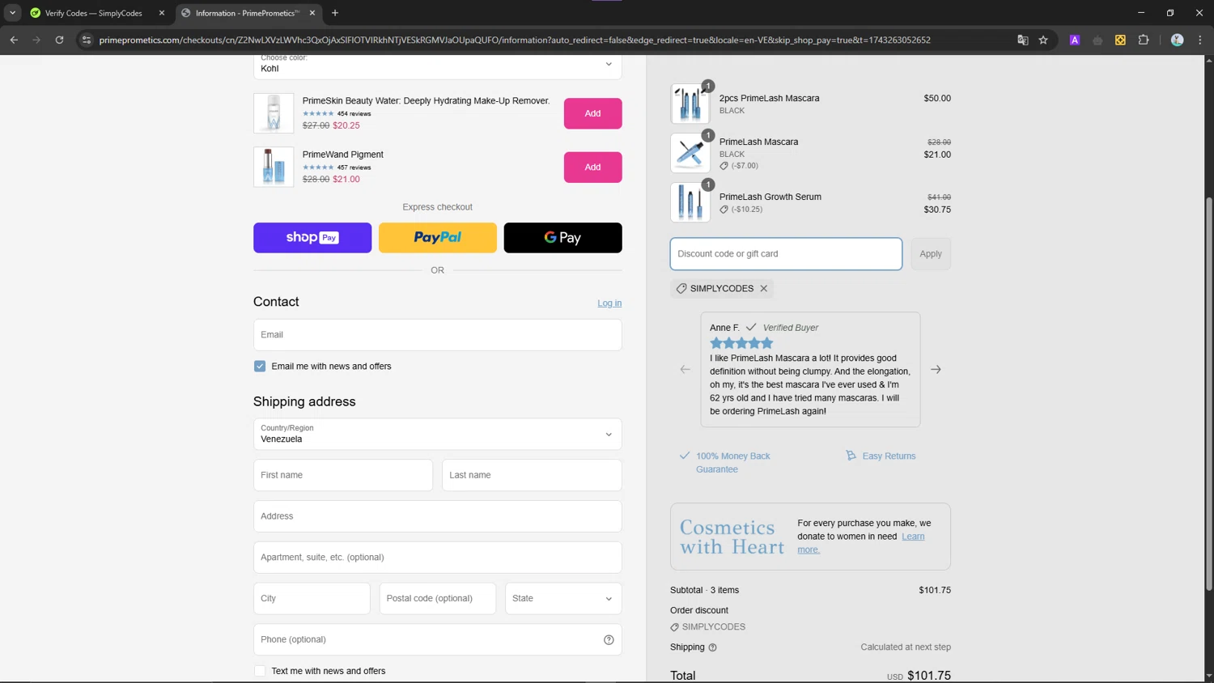
Task: Click the Subtotal 3 items label
Action: 704,591
